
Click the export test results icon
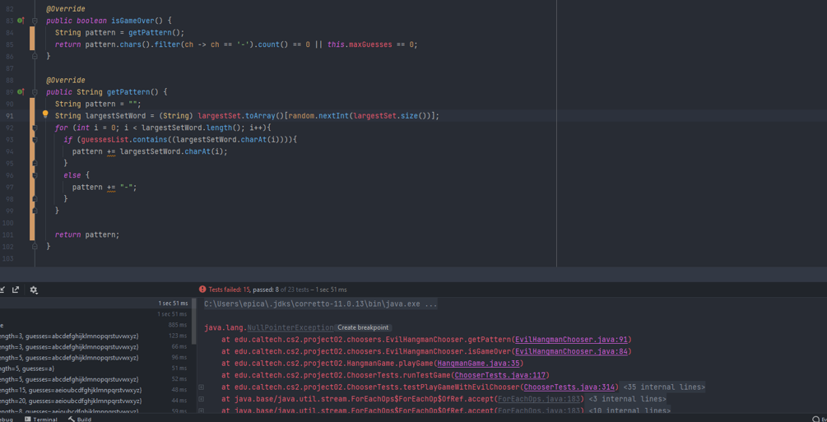tap(16, 290)
